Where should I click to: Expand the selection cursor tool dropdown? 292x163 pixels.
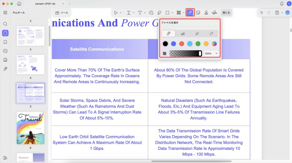121,13
